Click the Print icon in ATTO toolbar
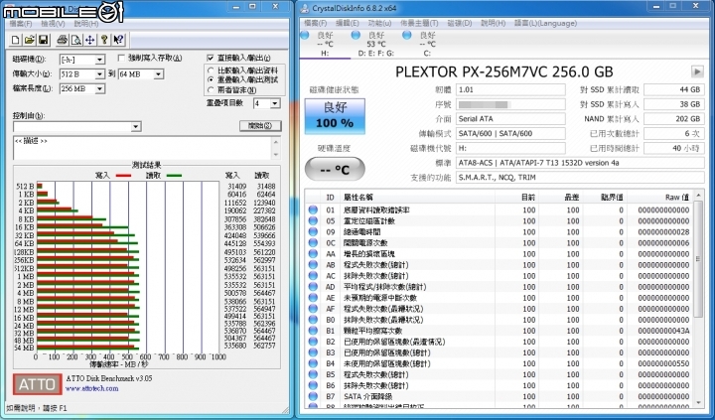The image size is (715, 420). (x=63, y=40)
